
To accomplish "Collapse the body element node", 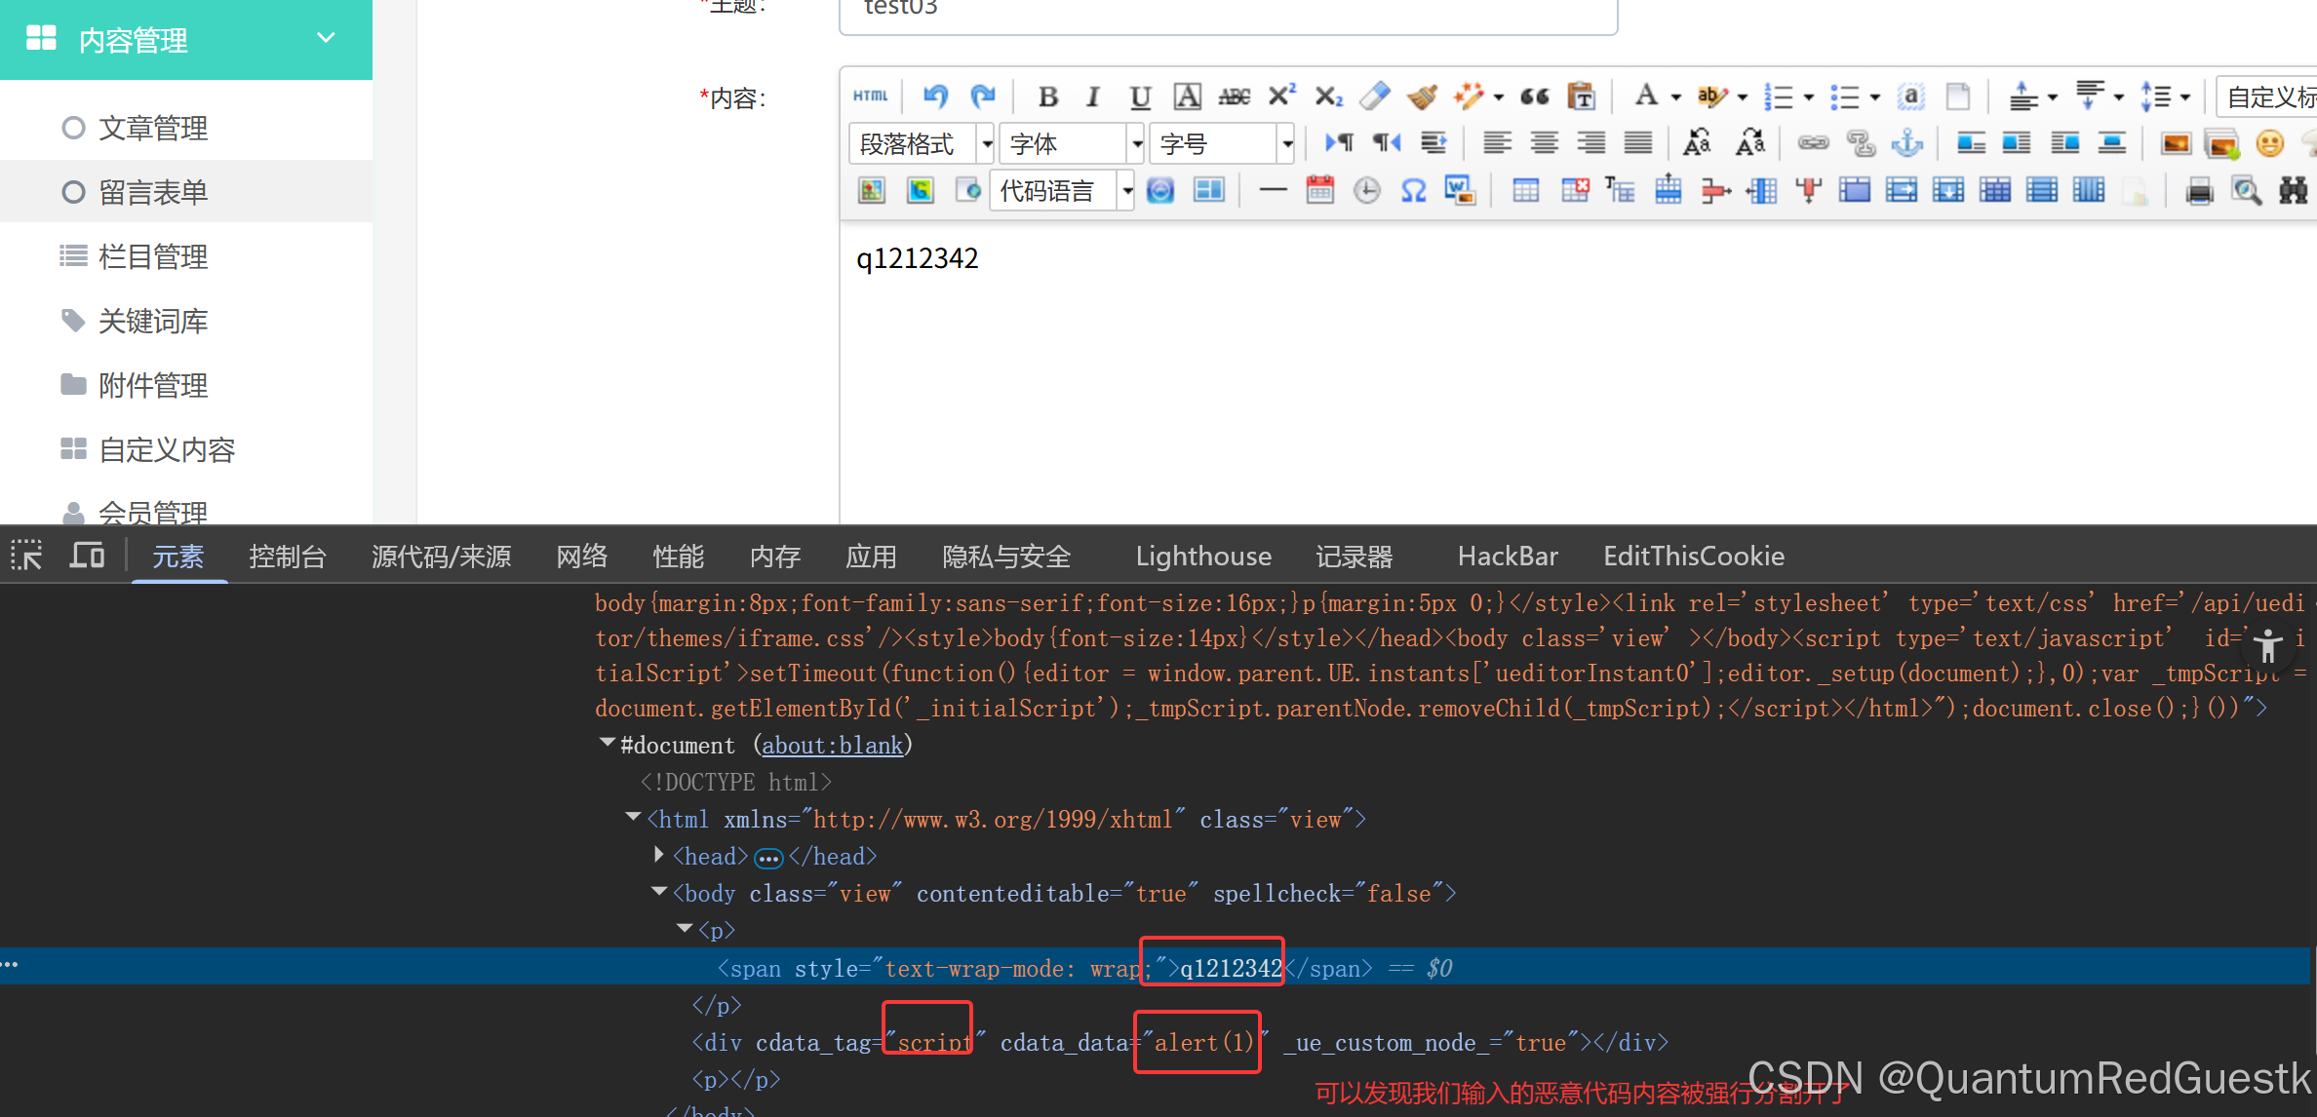I will click(659, 892).
